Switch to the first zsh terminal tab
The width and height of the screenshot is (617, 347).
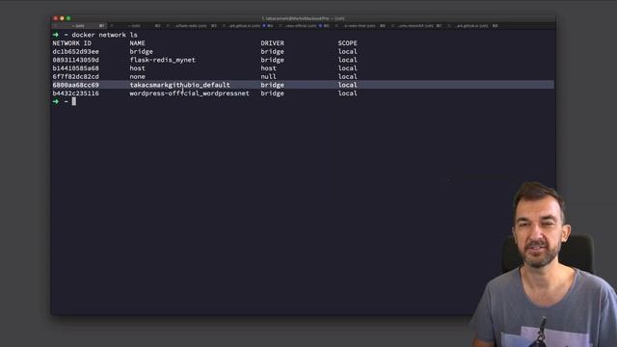[x=80, y=26]
